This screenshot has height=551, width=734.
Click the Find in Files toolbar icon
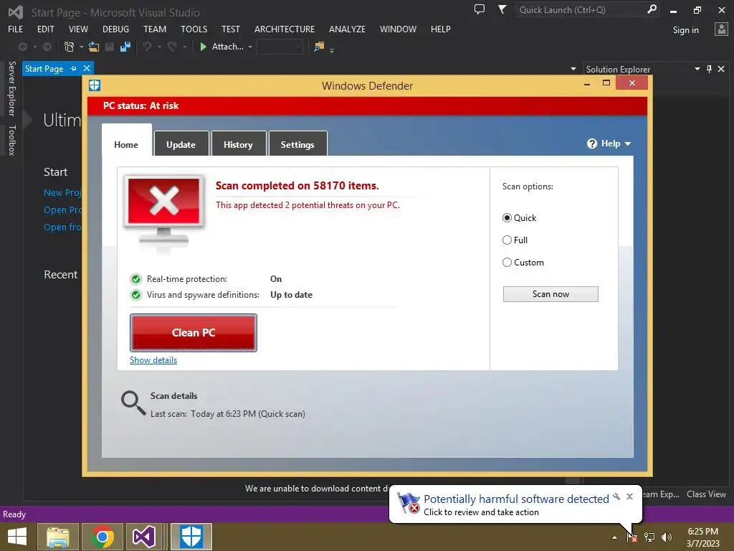319,47
